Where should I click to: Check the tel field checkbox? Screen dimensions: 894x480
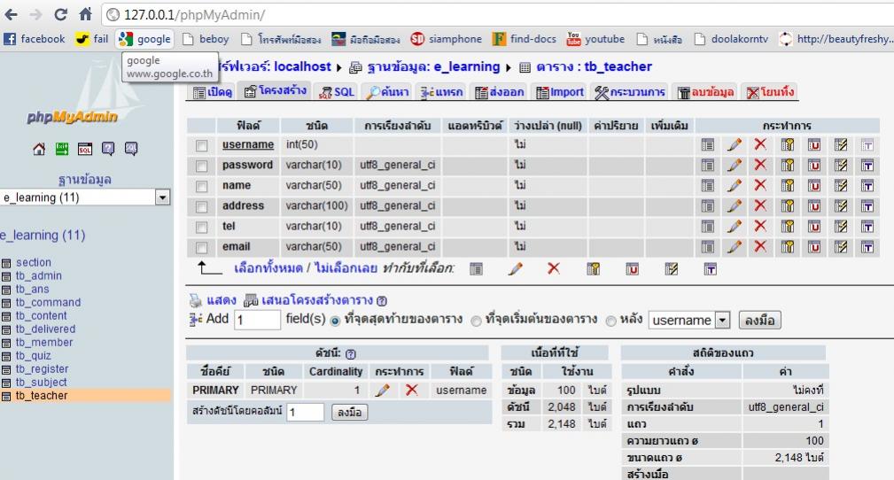[201, 228]
